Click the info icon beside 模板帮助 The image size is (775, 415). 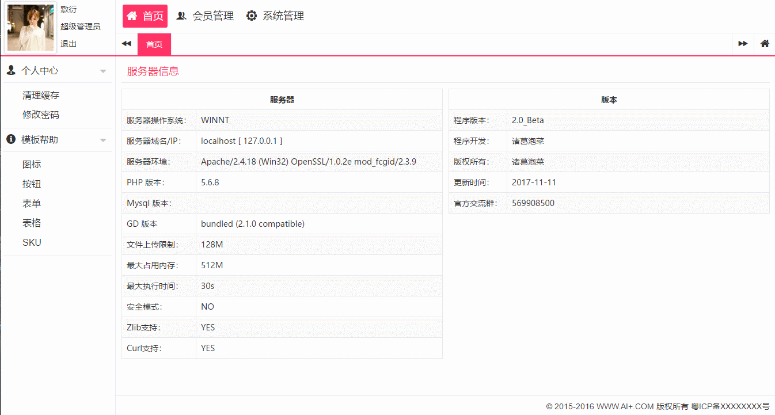[11, 139]
